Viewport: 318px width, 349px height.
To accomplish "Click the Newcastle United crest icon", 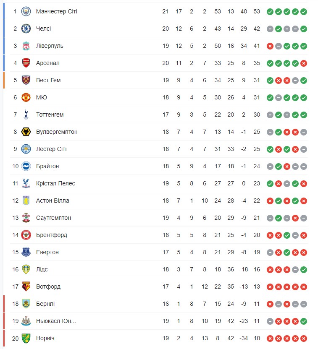I will (26, 321).
